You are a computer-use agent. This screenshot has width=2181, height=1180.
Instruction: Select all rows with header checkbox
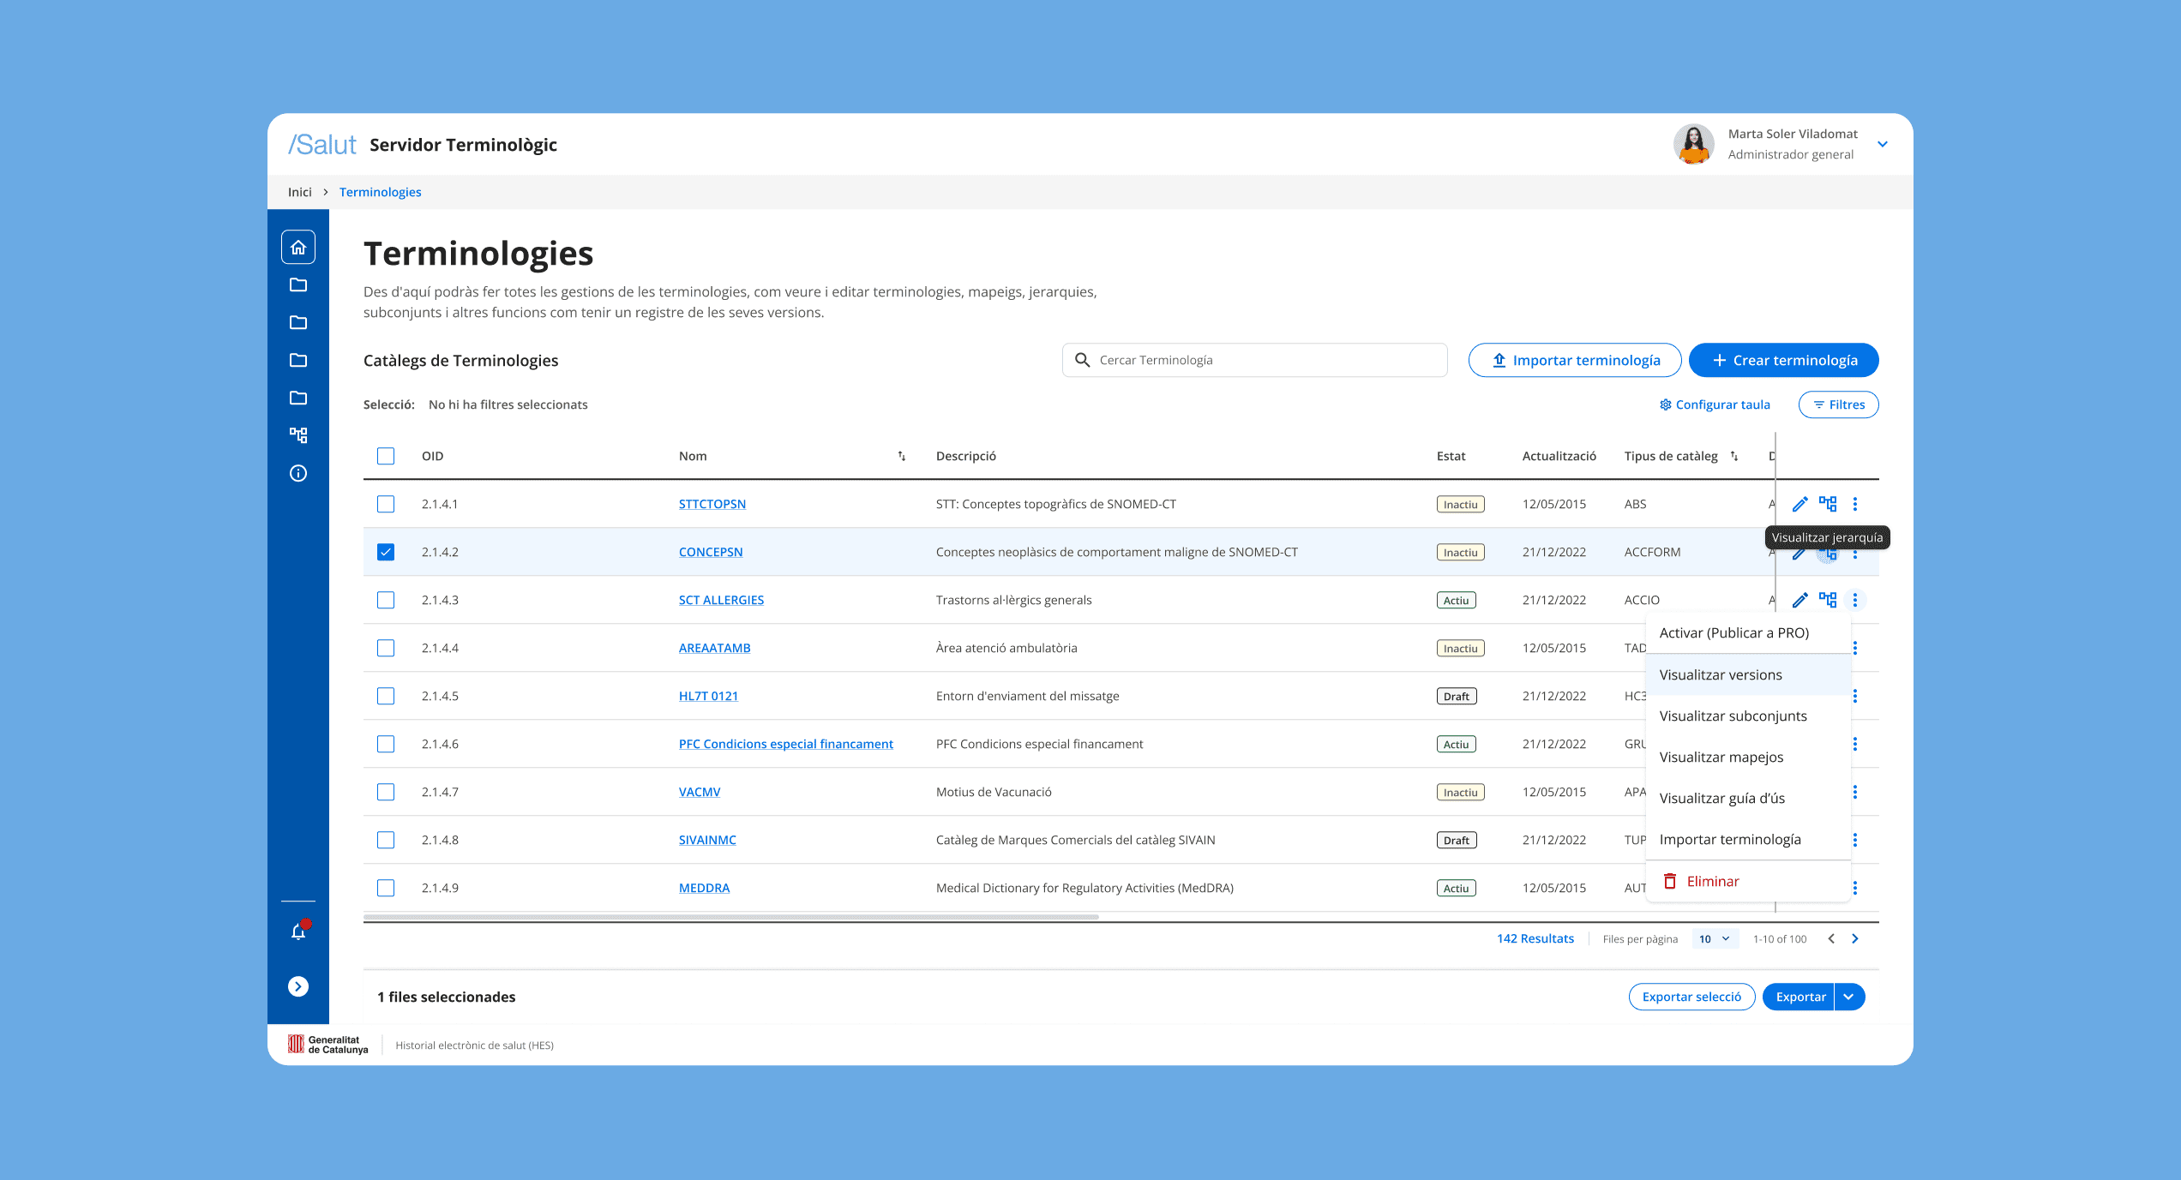tap(386, 456)
